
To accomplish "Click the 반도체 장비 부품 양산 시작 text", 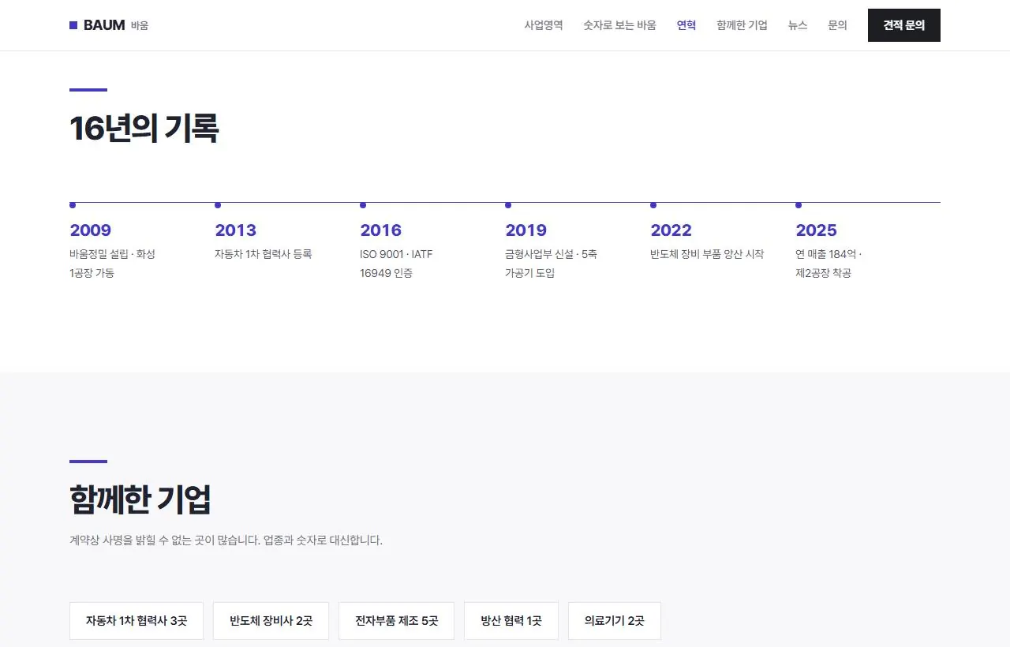I will [707, 254].
